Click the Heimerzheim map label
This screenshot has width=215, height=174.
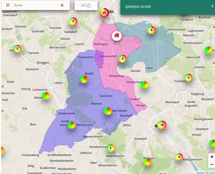click(x=93, y=136)
